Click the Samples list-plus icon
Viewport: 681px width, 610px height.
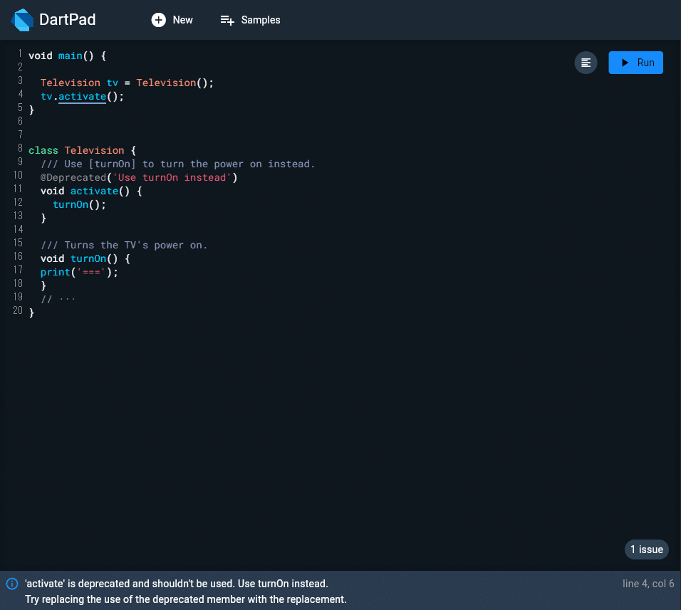click(227, 20)
